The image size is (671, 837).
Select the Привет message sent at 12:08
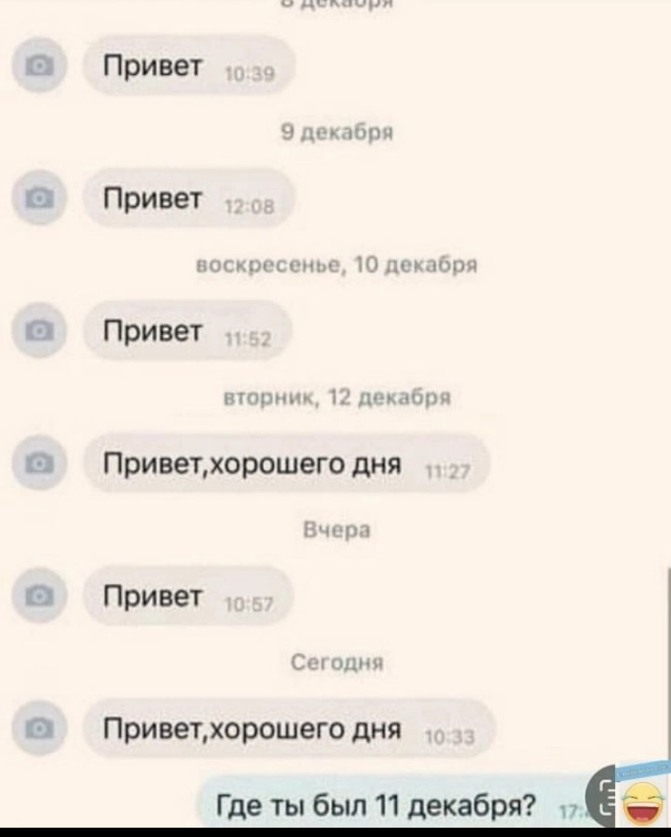188,199
